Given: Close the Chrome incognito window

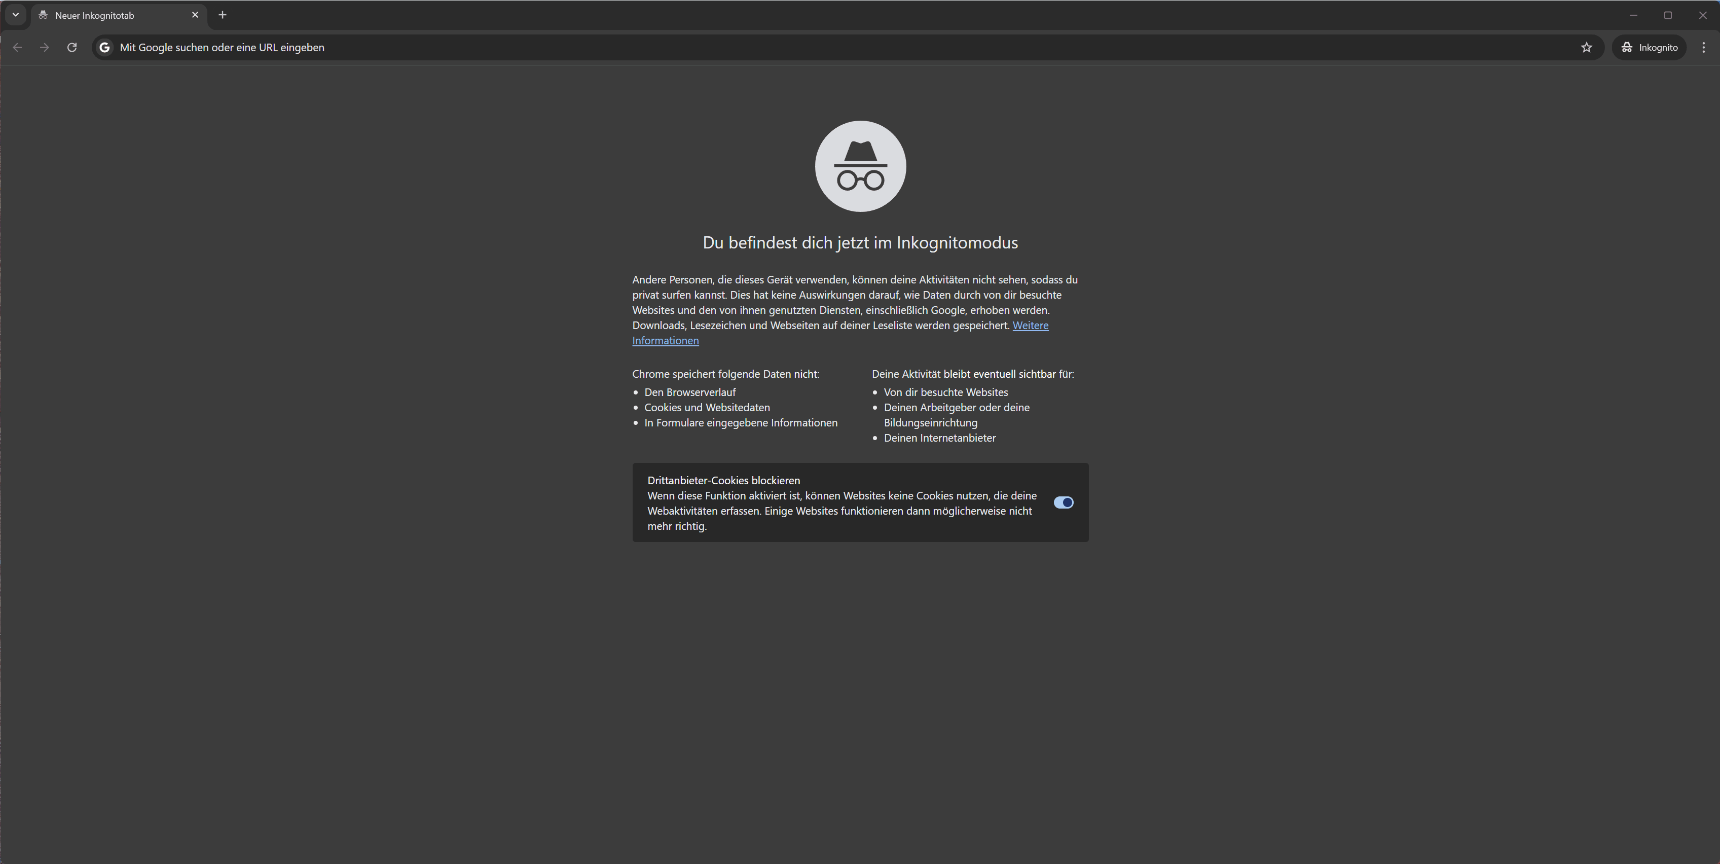Looking at the screenshot, I should (x=1703, y=15).
